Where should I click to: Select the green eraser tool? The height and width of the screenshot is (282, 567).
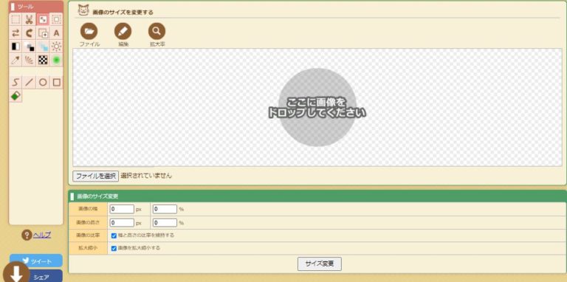click(16, 96)
